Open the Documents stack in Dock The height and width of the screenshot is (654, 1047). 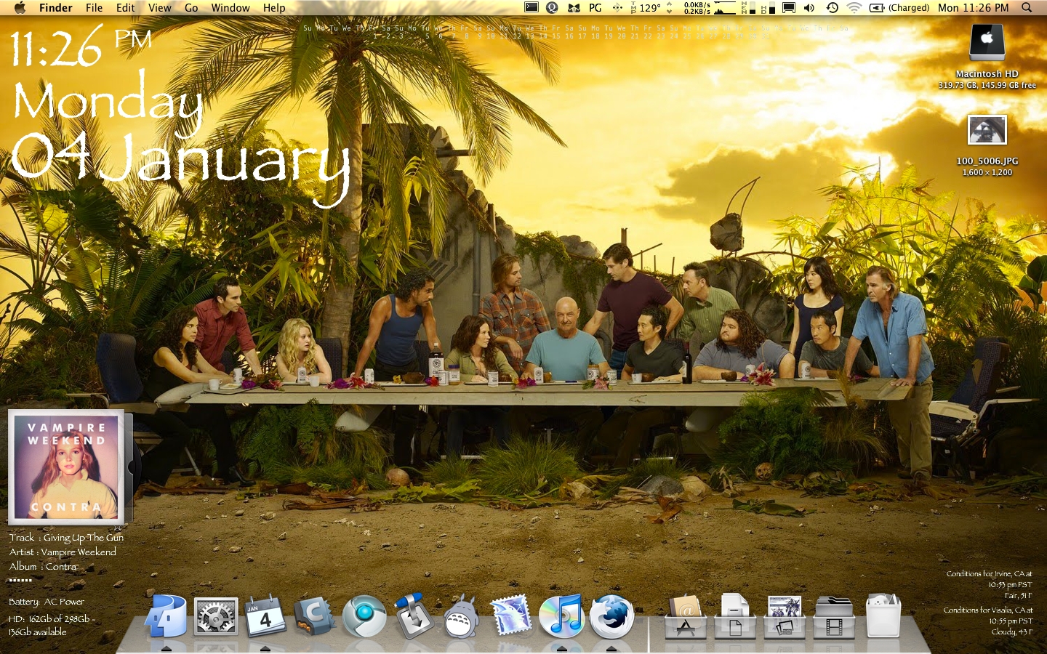735,617
